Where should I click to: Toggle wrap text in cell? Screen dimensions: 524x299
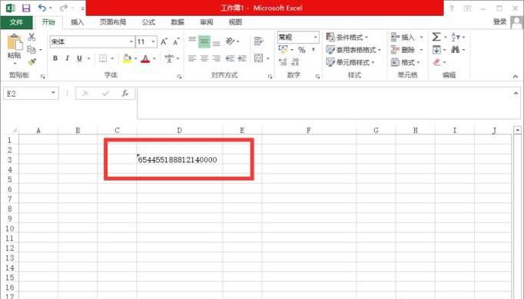259,41
